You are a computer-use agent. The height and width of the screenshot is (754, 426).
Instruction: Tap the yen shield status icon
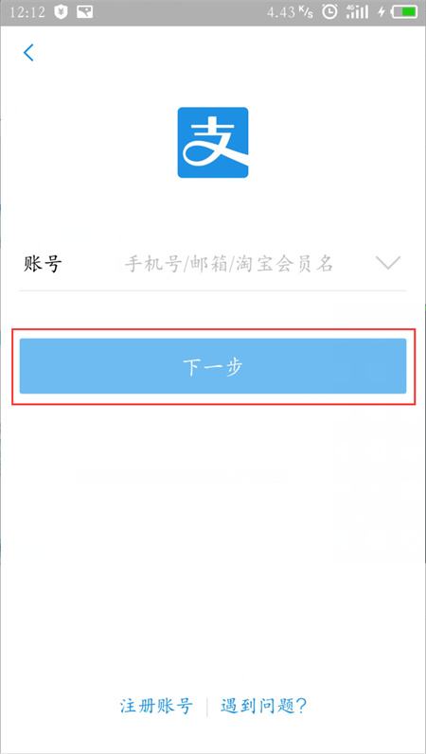pos(61,12)
